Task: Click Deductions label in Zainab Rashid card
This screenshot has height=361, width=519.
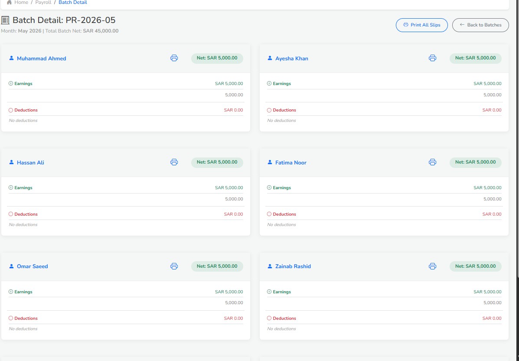Action: [x=284, y=318]
